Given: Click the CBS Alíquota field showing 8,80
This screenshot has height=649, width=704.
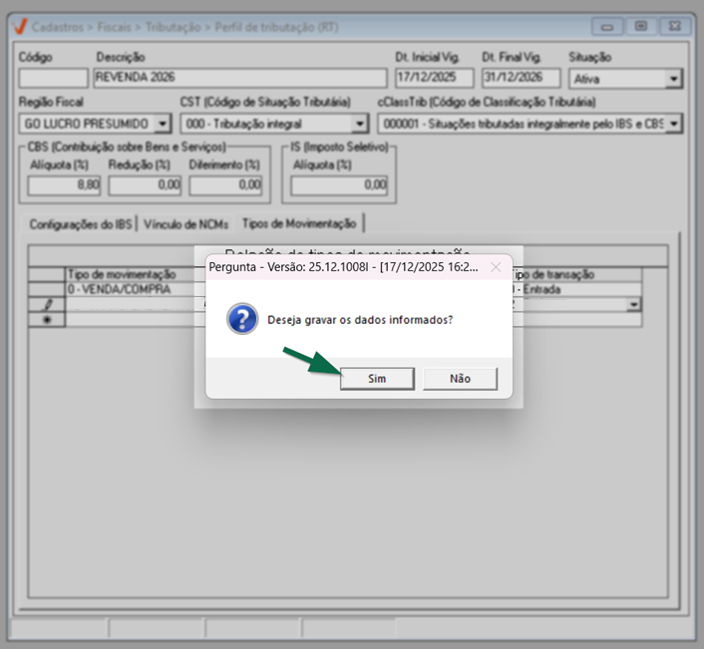Looking at the screenshot, I should [64, 185].
